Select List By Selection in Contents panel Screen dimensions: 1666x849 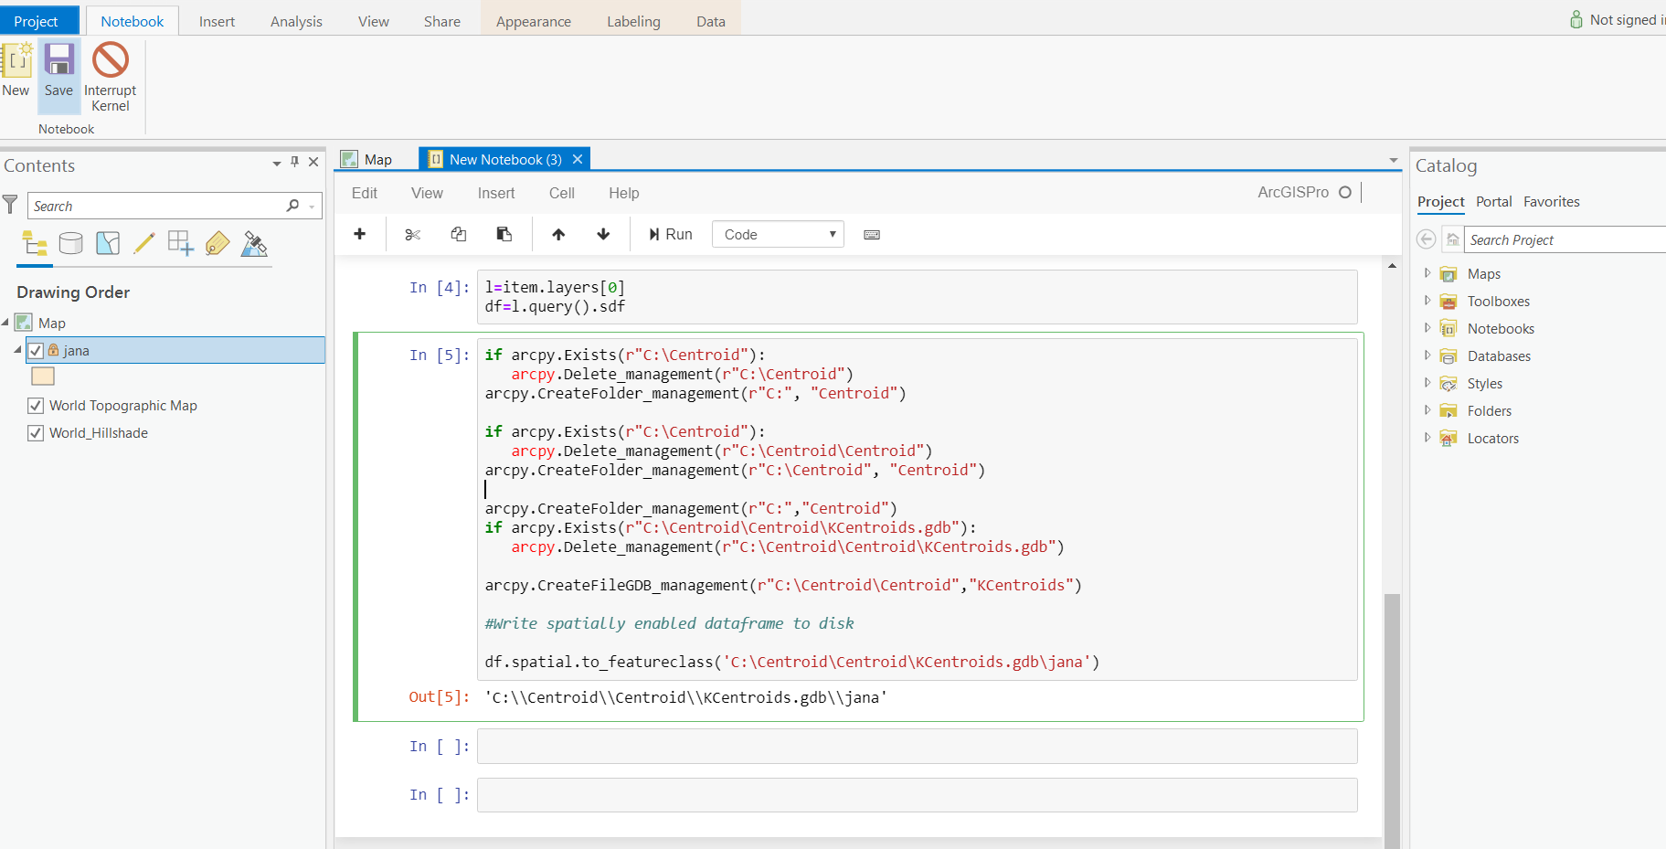[107, 243]
